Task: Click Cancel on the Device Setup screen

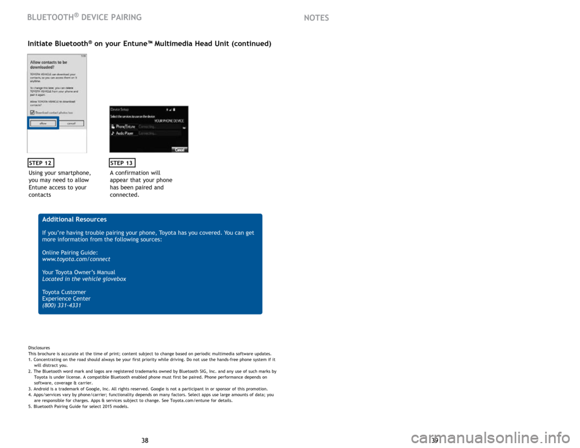Action: click(179, 149)
